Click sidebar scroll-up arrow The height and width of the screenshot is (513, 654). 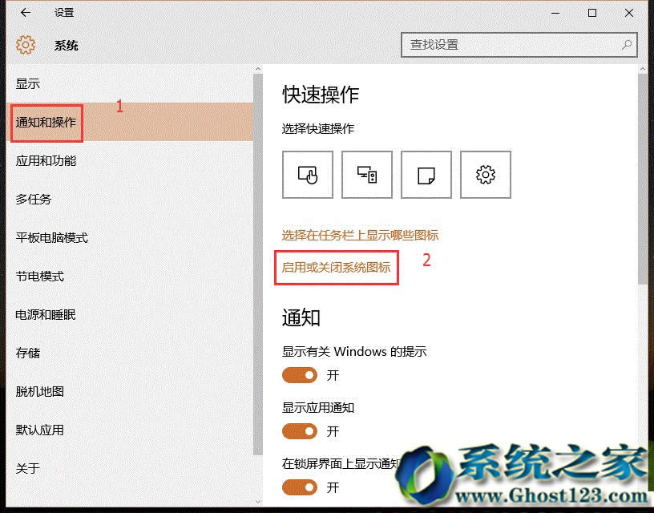pos(258,68)
